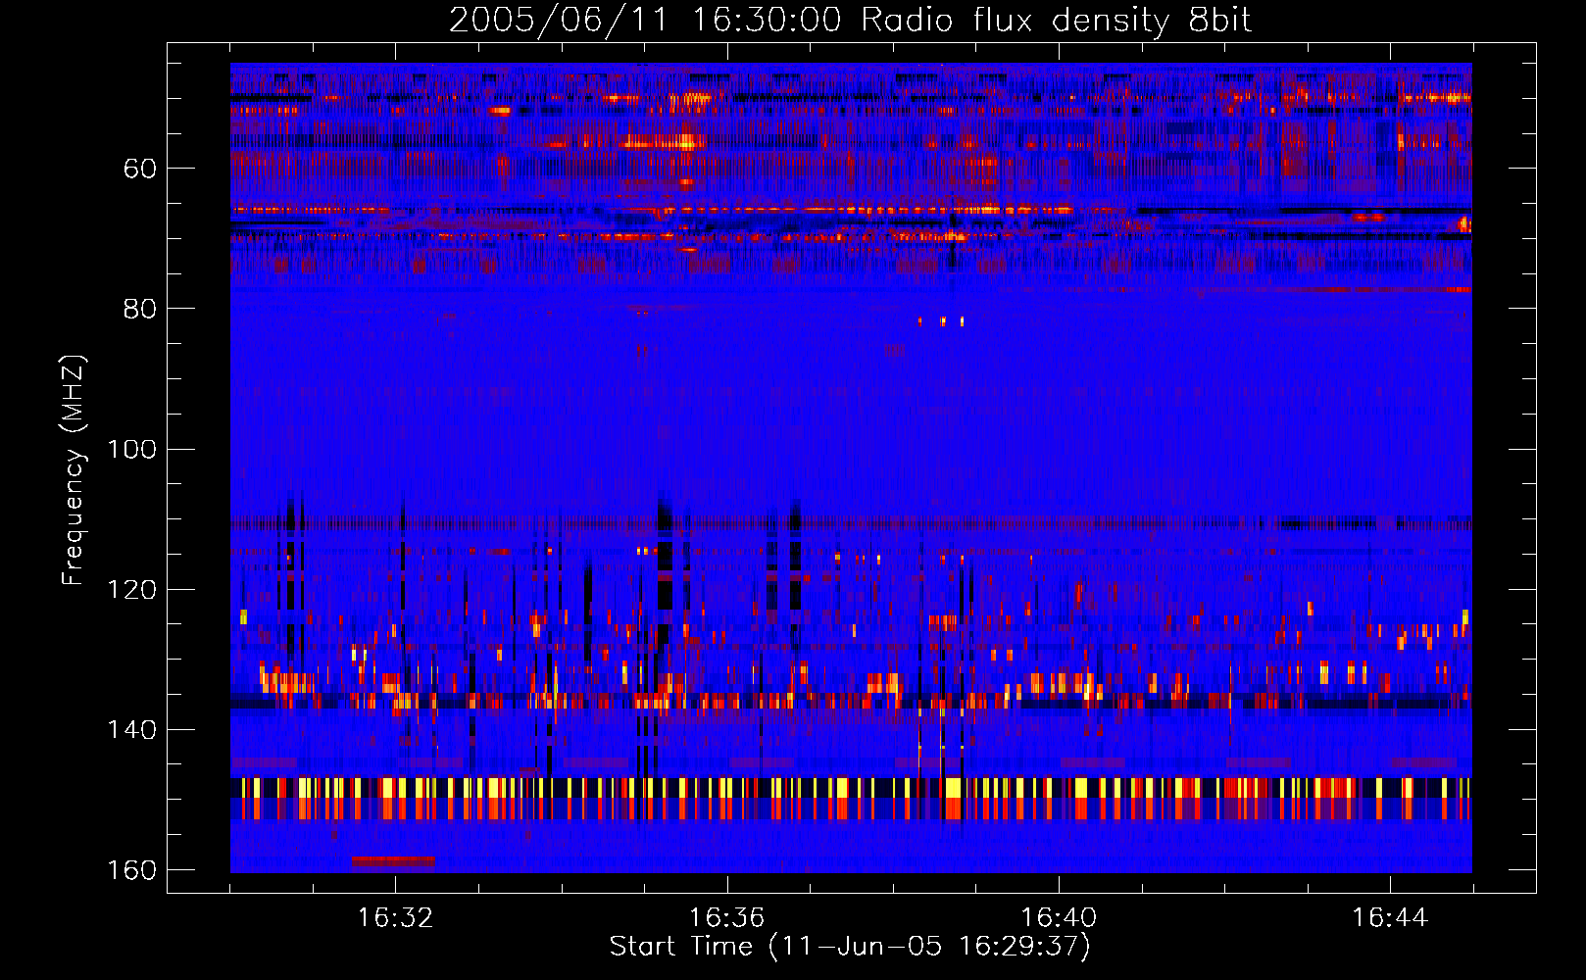Click the plot title '2005/06/11 16:30:00 Radio flux density 8bit'
1586x980 pixels.
pyautogui.click(x=850, y=21)
